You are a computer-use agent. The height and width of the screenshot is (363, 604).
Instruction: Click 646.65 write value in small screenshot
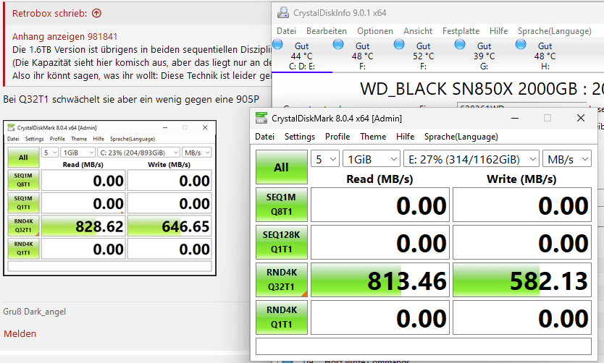click(169, 226)
